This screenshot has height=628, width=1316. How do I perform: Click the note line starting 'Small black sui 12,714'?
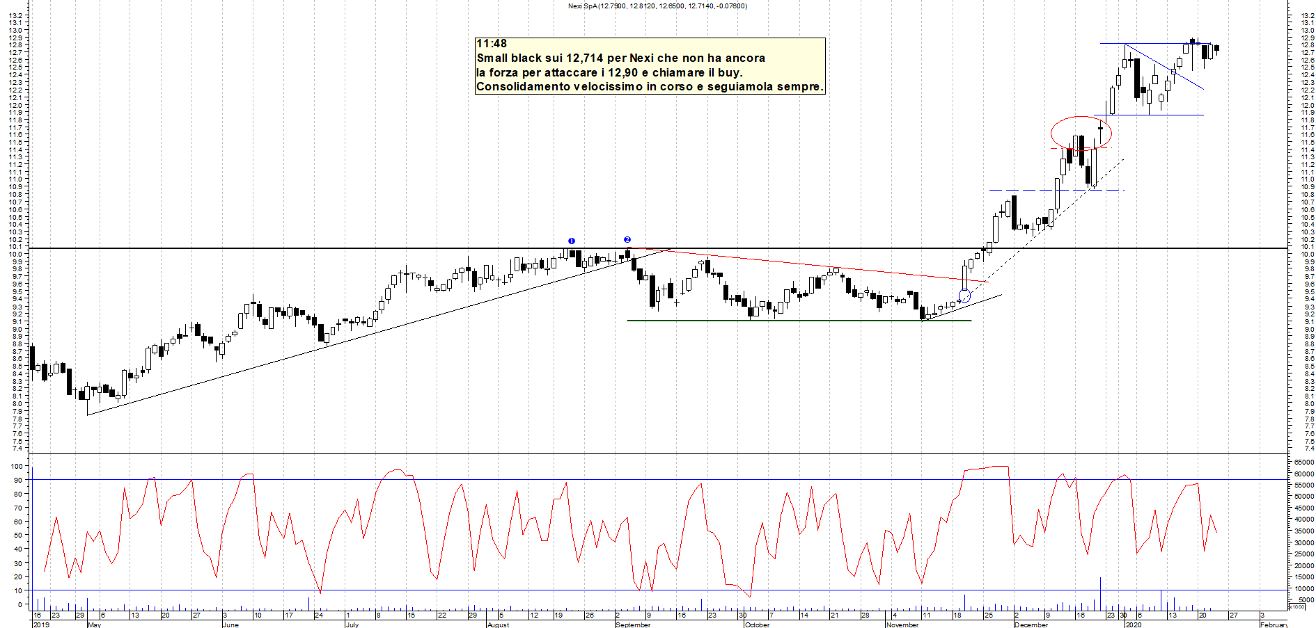click(x=621, y=58)
